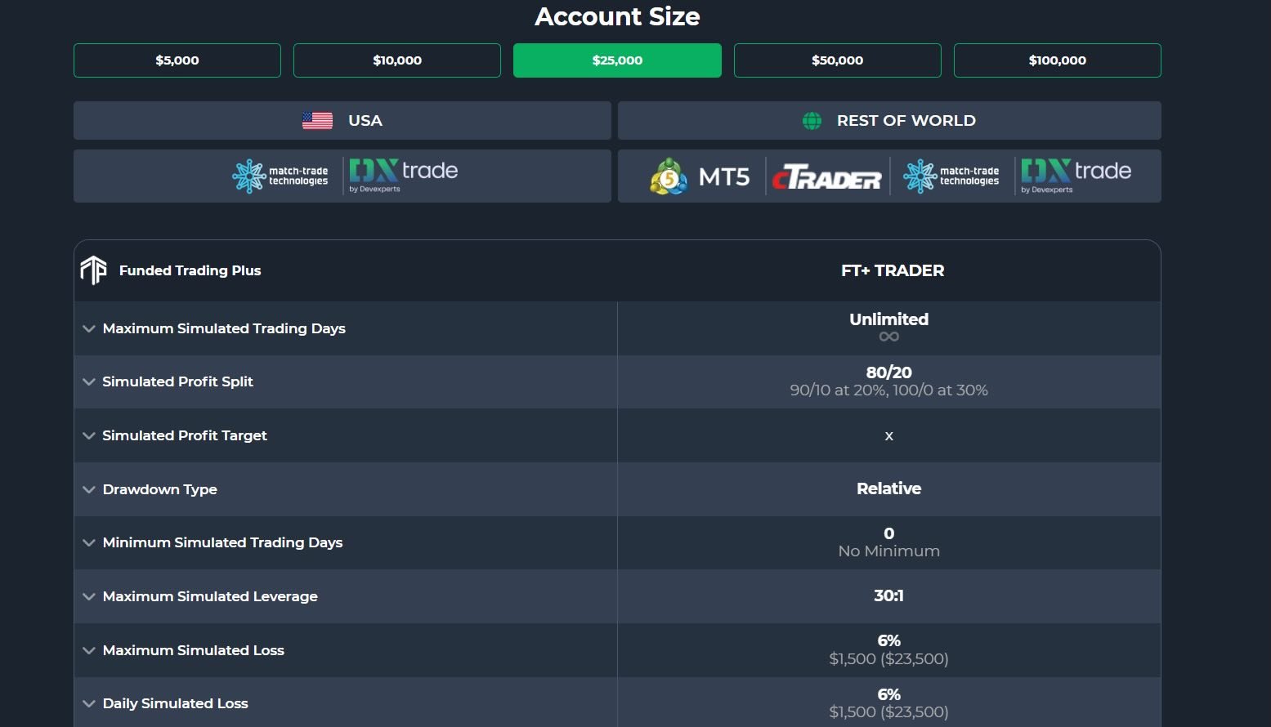
Task: Click the globe icon beside REST OF WORLD
Action: tap(810, 120)
